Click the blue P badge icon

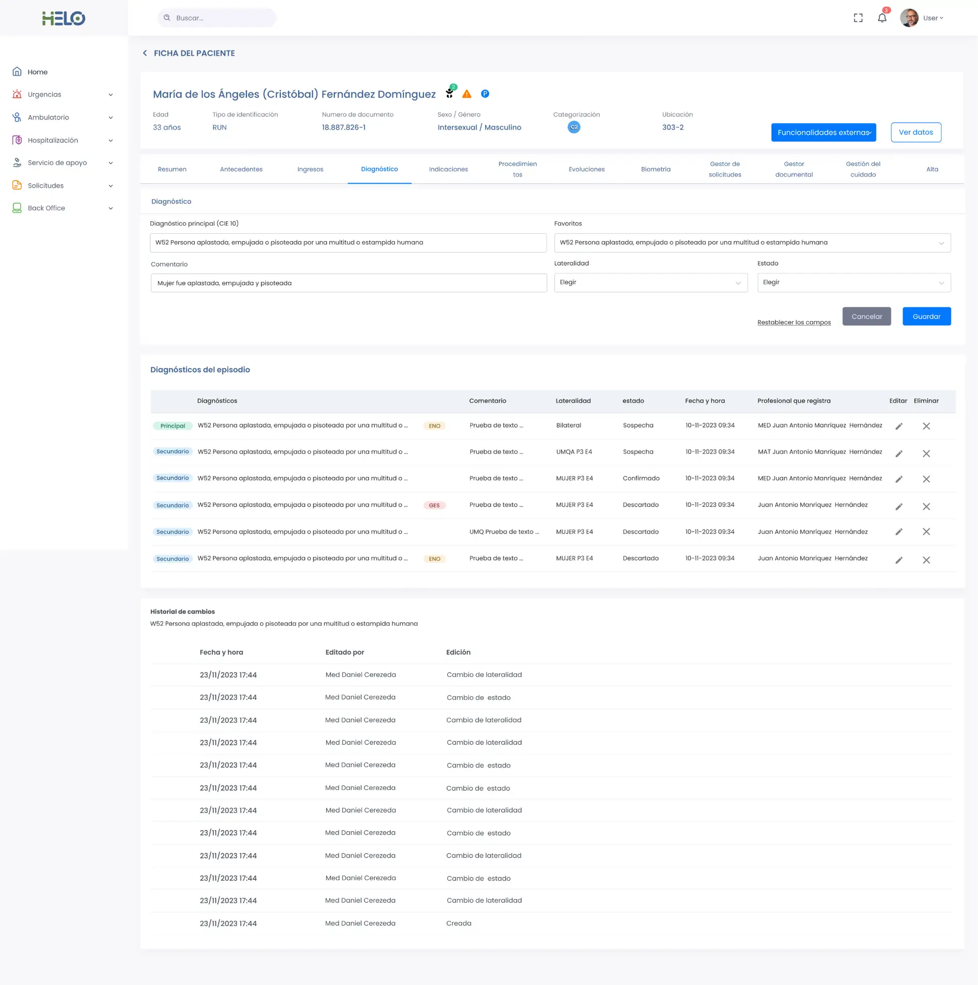485,94
